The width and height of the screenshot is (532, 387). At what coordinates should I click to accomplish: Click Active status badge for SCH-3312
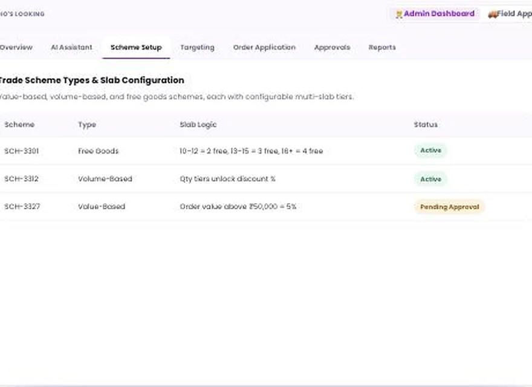pos(430,179)
